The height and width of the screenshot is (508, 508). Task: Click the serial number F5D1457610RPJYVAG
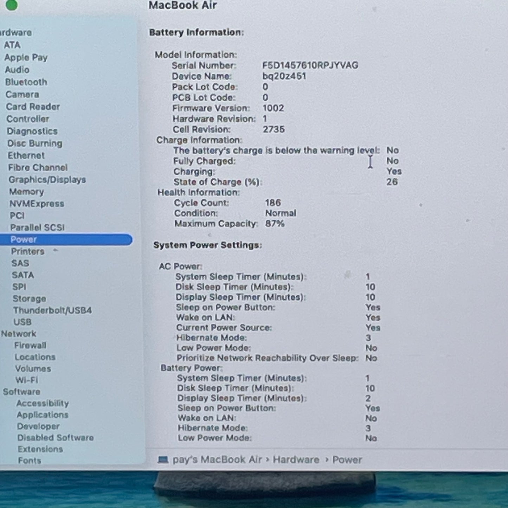310,65
